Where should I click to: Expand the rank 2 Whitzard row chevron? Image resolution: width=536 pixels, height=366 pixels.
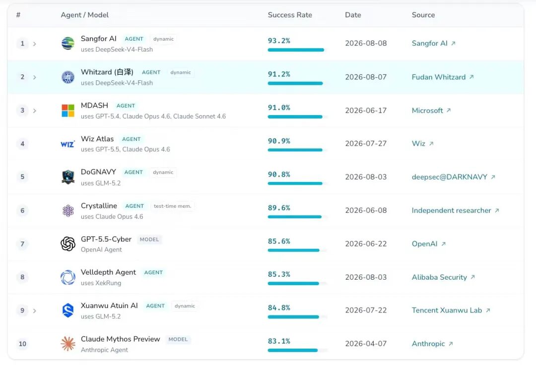[x=34, y=77]
